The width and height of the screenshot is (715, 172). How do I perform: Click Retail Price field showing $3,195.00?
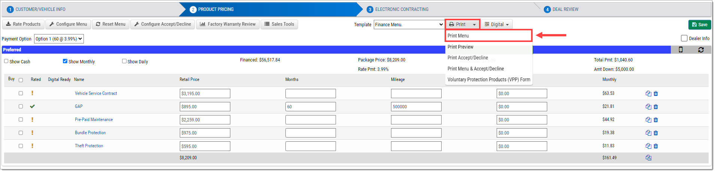point(205,94)
